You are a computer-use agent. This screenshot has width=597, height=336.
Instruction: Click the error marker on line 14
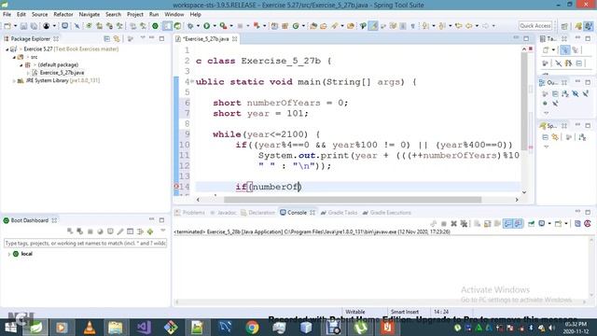pos(176,187)
